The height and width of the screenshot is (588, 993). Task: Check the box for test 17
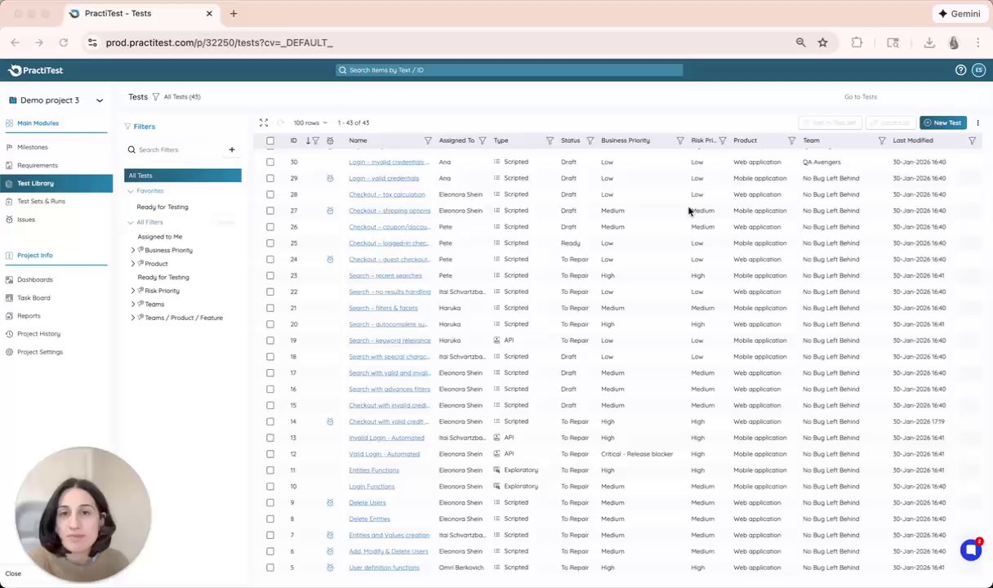(x=270, y=373)
